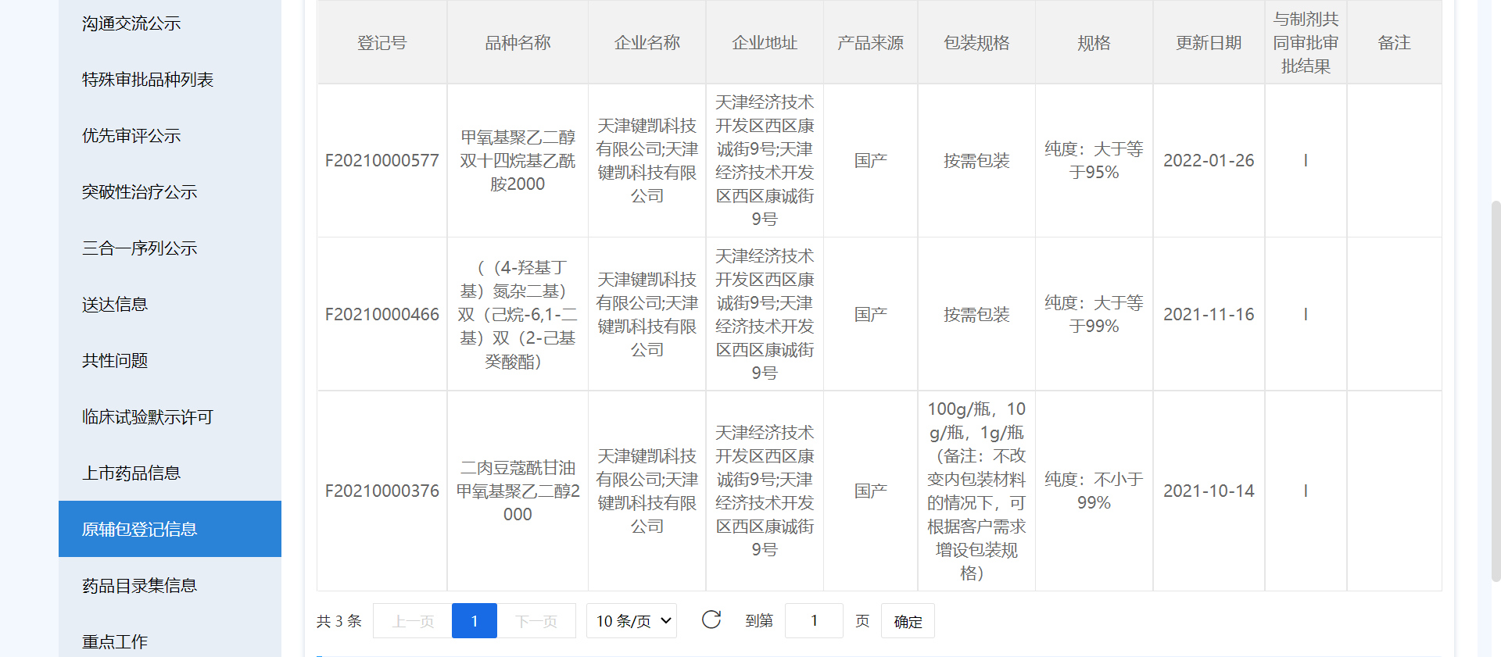Click the 企业名称 column header
Viewport: 1501px width, 657px height.
click(647, 43)
